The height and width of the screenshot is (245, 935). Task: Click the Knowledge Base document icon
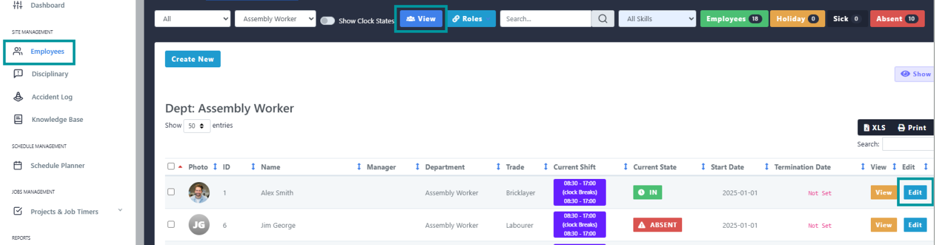pos(18,119)
